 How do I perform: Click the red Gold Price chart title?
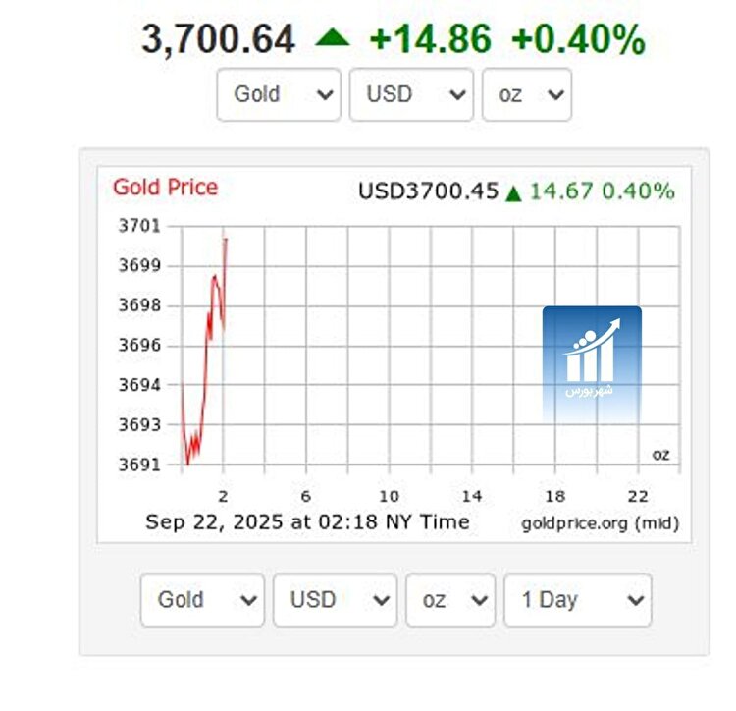pos(166,187)
